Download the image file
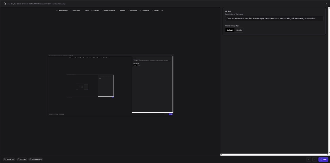This screenshot has width=330, height=163. (144, 10)
